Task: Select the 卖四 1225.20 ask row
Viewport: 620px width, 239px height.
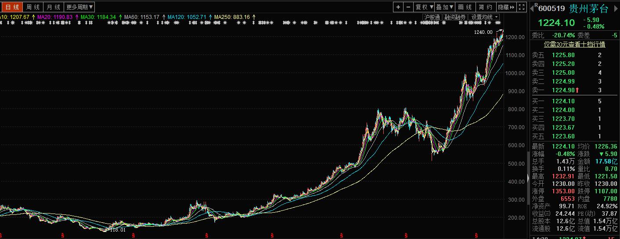Action: coord(575,64)
